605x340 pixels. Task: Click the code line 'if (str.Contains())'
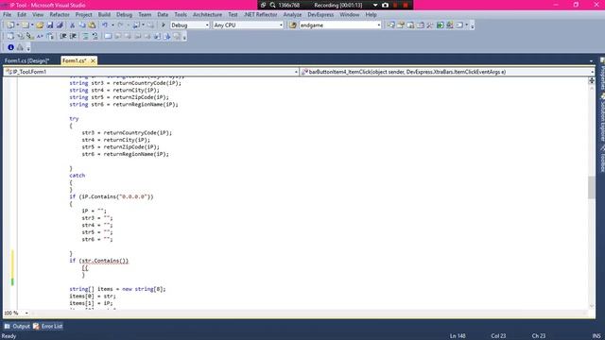[98, 261]
